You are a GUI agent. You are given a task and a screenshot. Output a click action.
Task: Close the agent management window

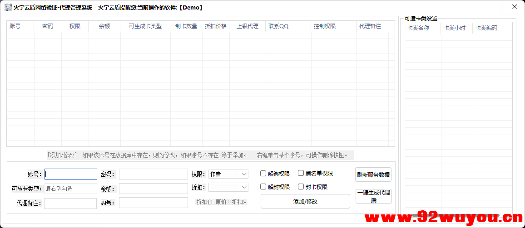[514, 7]
